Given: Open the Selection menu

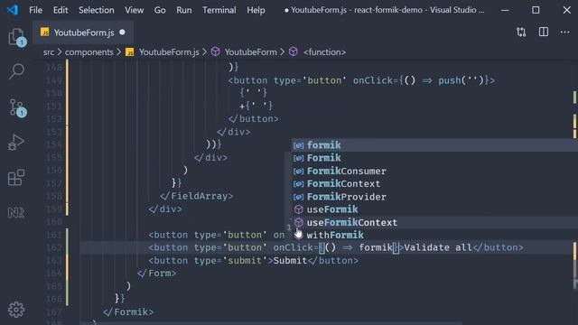Looking at the screenshot, I should coord(97,10).
